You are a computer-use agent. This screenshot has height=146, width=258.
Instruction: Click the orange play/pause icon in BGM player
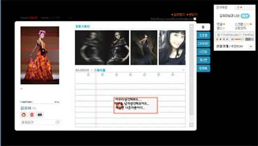217,39
